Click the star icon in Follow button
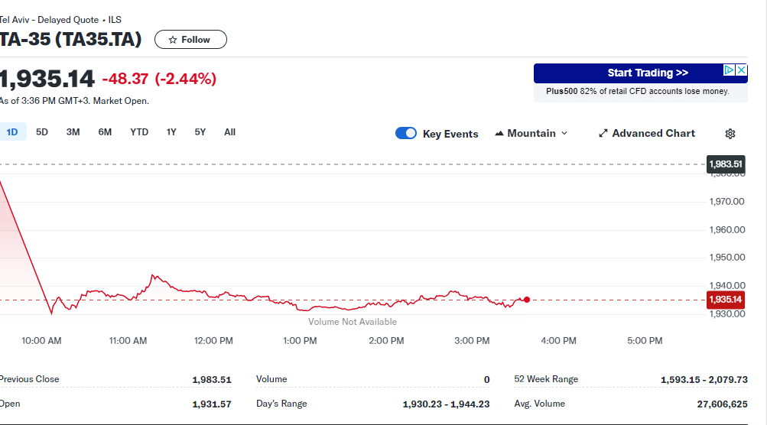Viewport: 767px width, 425px height. tap(173, 40)
